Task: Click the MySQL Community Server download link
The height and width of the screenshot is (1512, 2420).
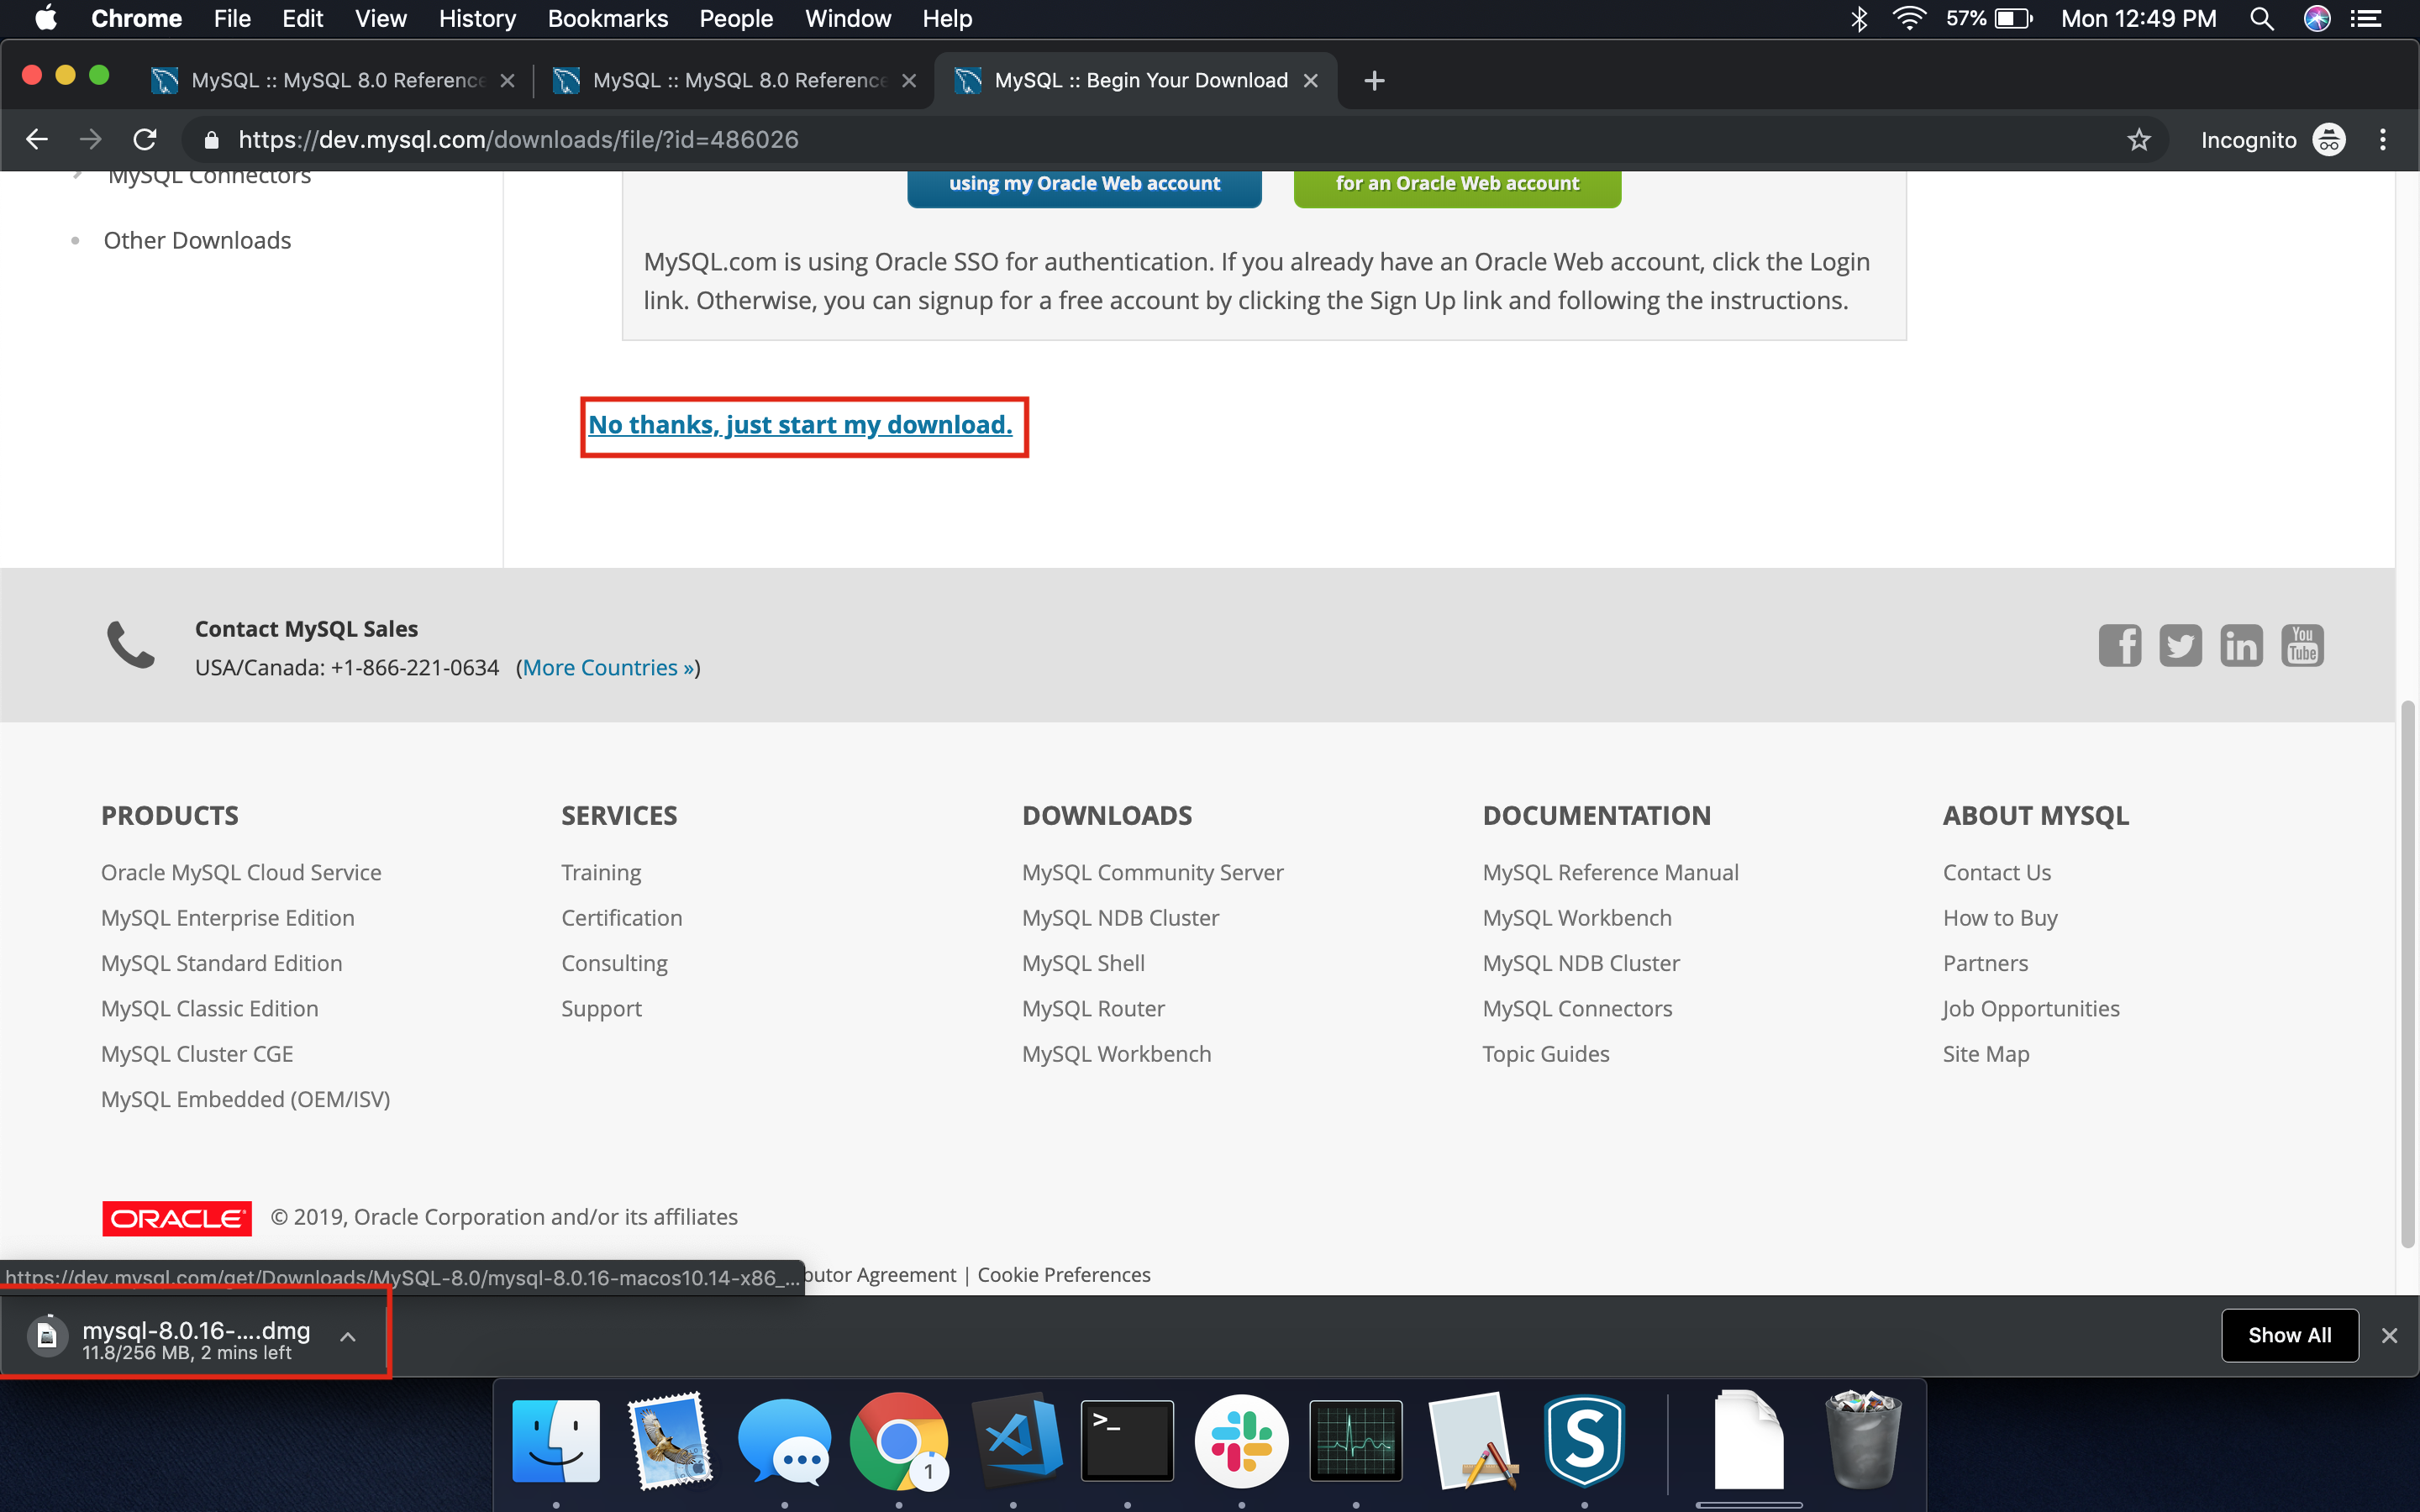Action: (1152, 871)
